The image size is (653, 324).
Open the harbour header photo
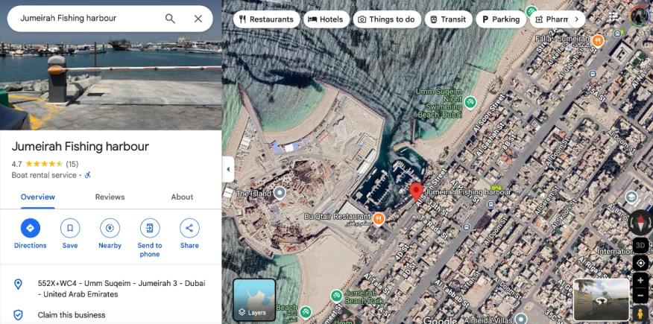pyautogui.click(x=111, y=81)
